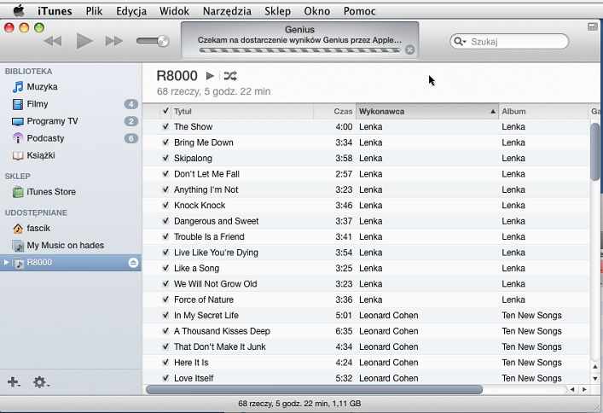Uncheck Love Itself checkbox
Viewport: 603px width, 413px height.
tap(165, 378)
